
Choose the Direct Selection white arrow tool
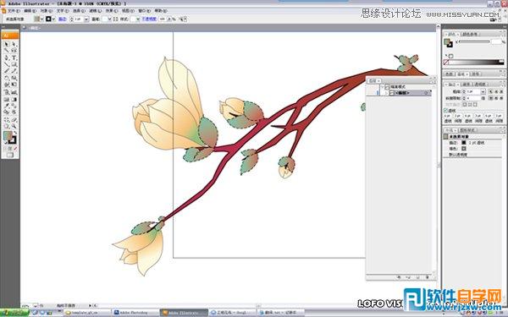pos(14,44)
